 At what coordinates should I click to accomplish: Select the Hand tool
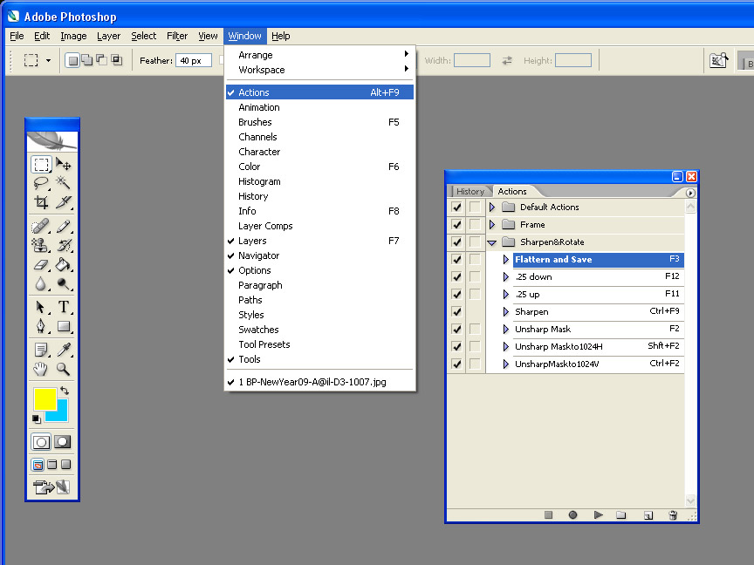[41, 369]
